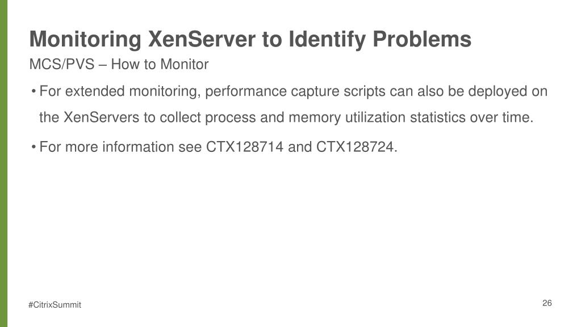
Task: Click the word XenServers in body text
Action: coord(101,118)
